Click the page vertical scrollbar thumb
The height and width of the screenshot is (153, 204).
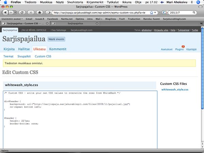click(x=202, y=68)
